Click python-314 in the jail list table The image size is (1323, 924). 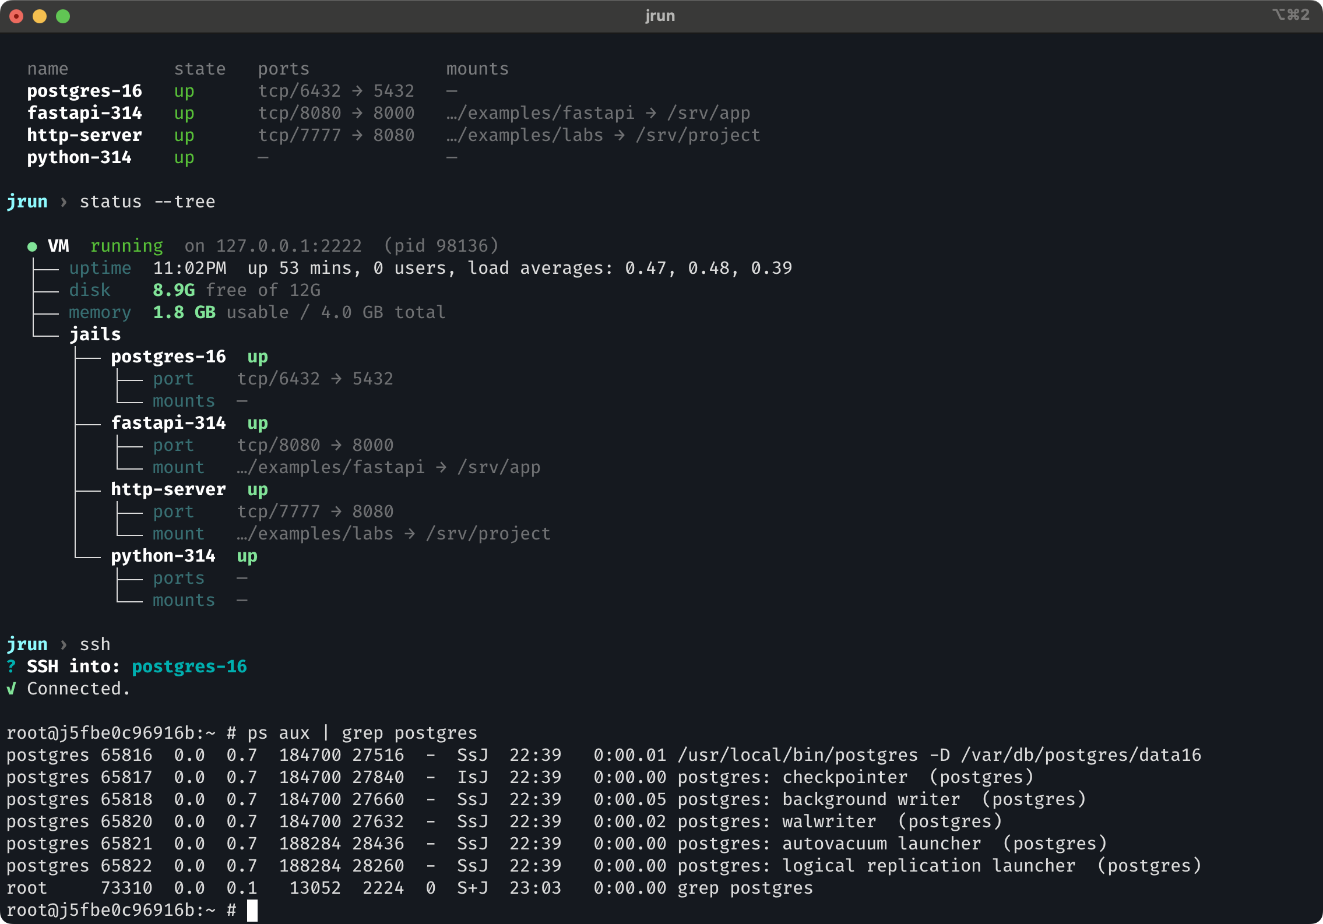pos(79,157)
